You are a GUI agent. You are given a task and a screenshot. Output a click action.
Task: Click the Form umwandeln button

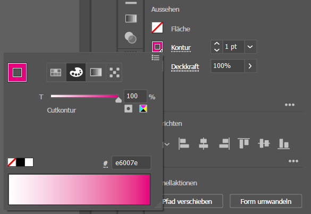coord(266,201)
